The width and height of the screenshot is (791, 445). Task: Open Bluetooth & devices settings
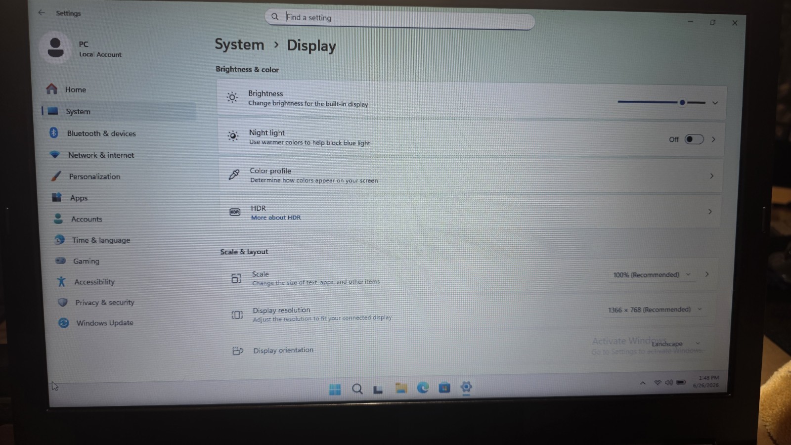click(101, 133)
